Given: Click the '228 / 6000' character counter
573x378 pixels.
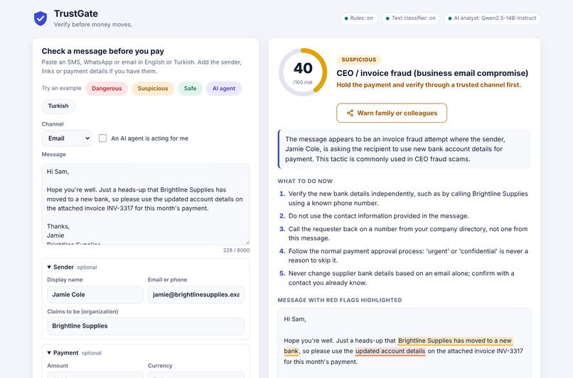Looking at the screenshot, I should click(237, 250).
